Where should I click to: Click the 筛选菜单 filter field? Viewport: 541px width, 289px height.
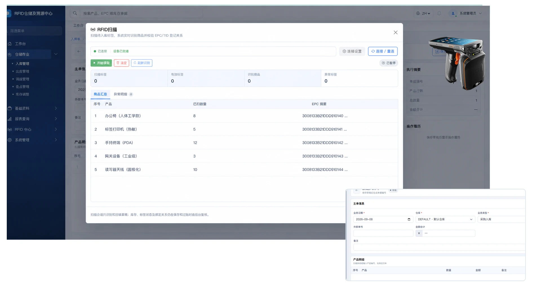click(x=34, y=31)
